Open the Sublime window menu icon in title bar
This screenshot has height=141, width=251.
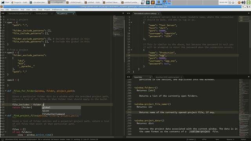(x=2, y=7)
